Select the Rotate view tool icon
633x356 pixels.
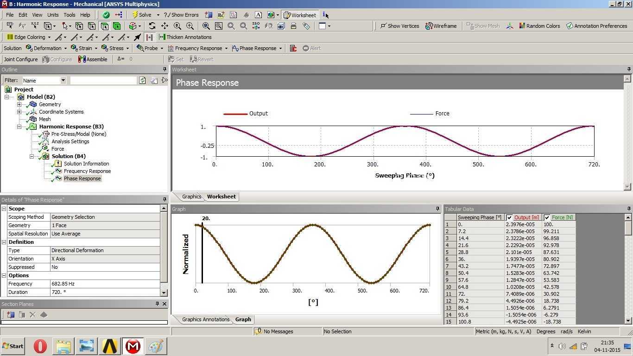click(x=152, y=26)
